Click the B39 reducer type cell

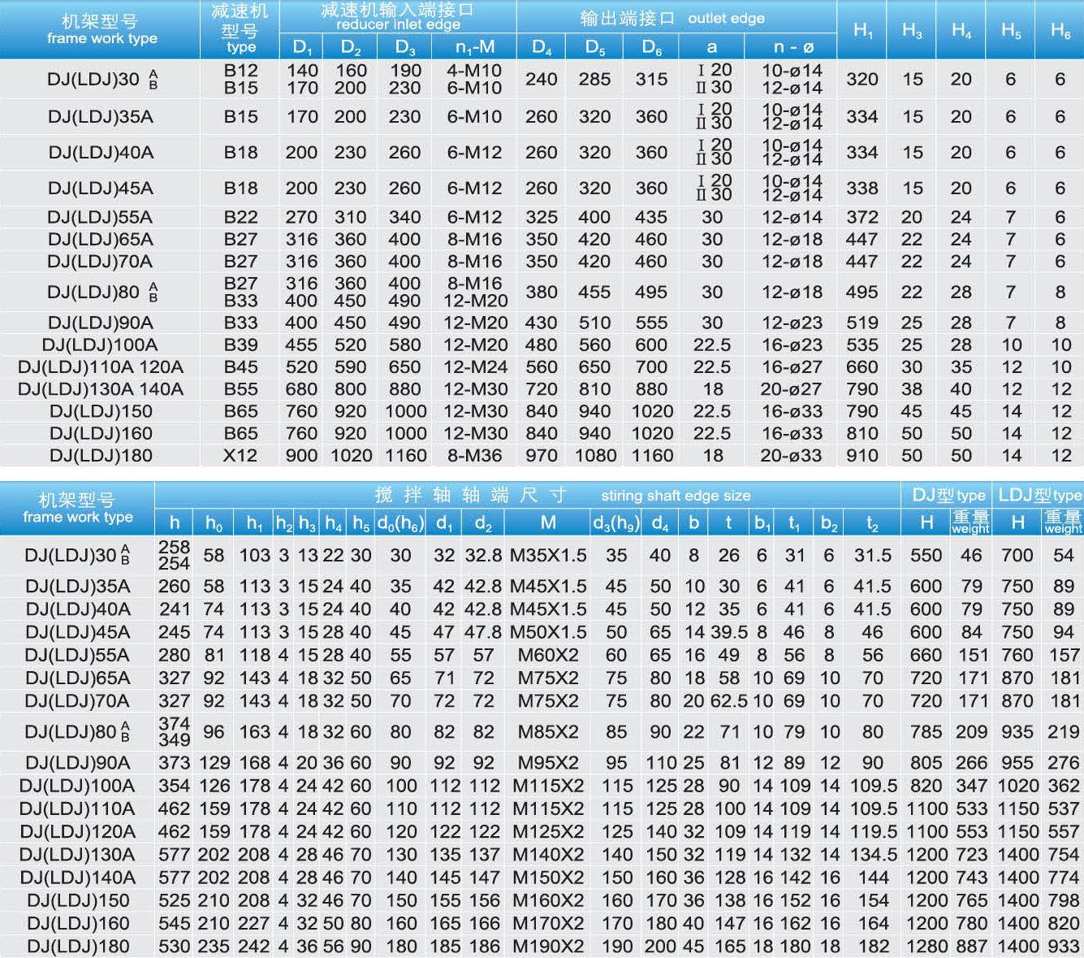[x=240, y=345]
